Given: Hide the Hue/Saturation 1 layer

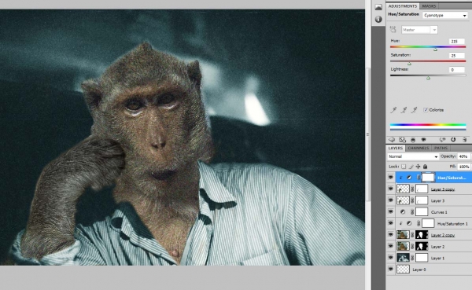Looking at the screenshot, I should pyautogui.click(x=391, y=223).
